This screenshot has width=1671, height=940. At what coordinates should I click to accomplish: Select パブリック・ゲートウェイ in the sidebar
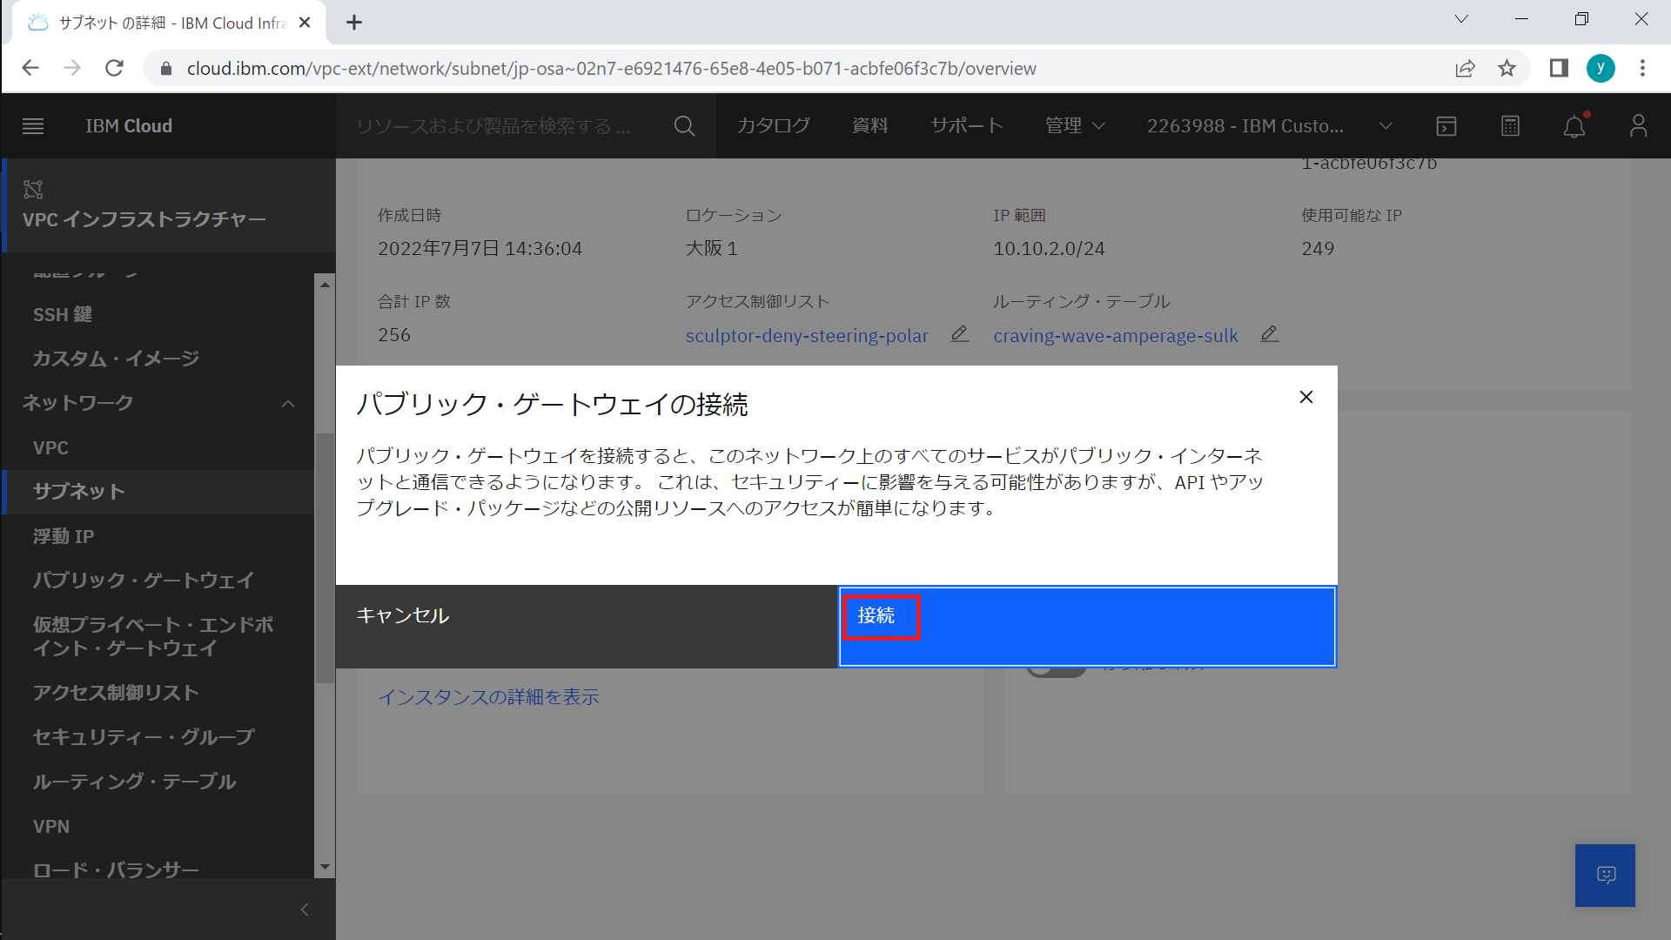tap(144, 580)
